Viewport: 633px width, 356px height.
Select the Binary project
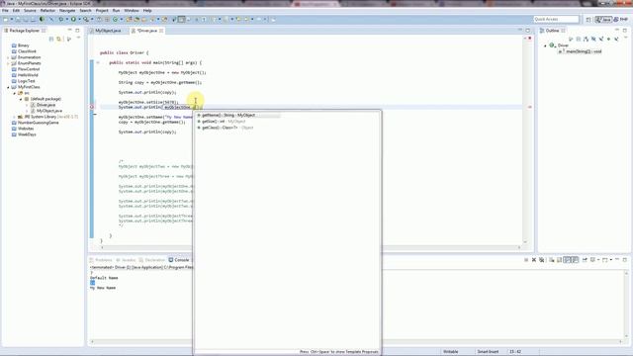pyautogui.click(x=23, y=45)
